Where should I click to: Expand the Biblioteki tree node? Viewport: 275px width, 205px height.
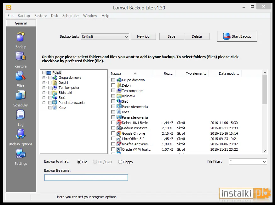click(44, 93)
